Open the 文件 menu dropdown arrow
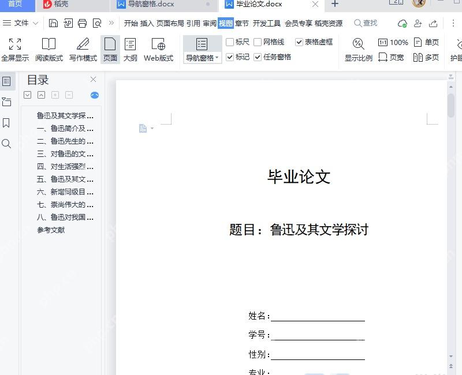Image resolution: width=462 pixels, height=375 pixels. tap(36, 23)
